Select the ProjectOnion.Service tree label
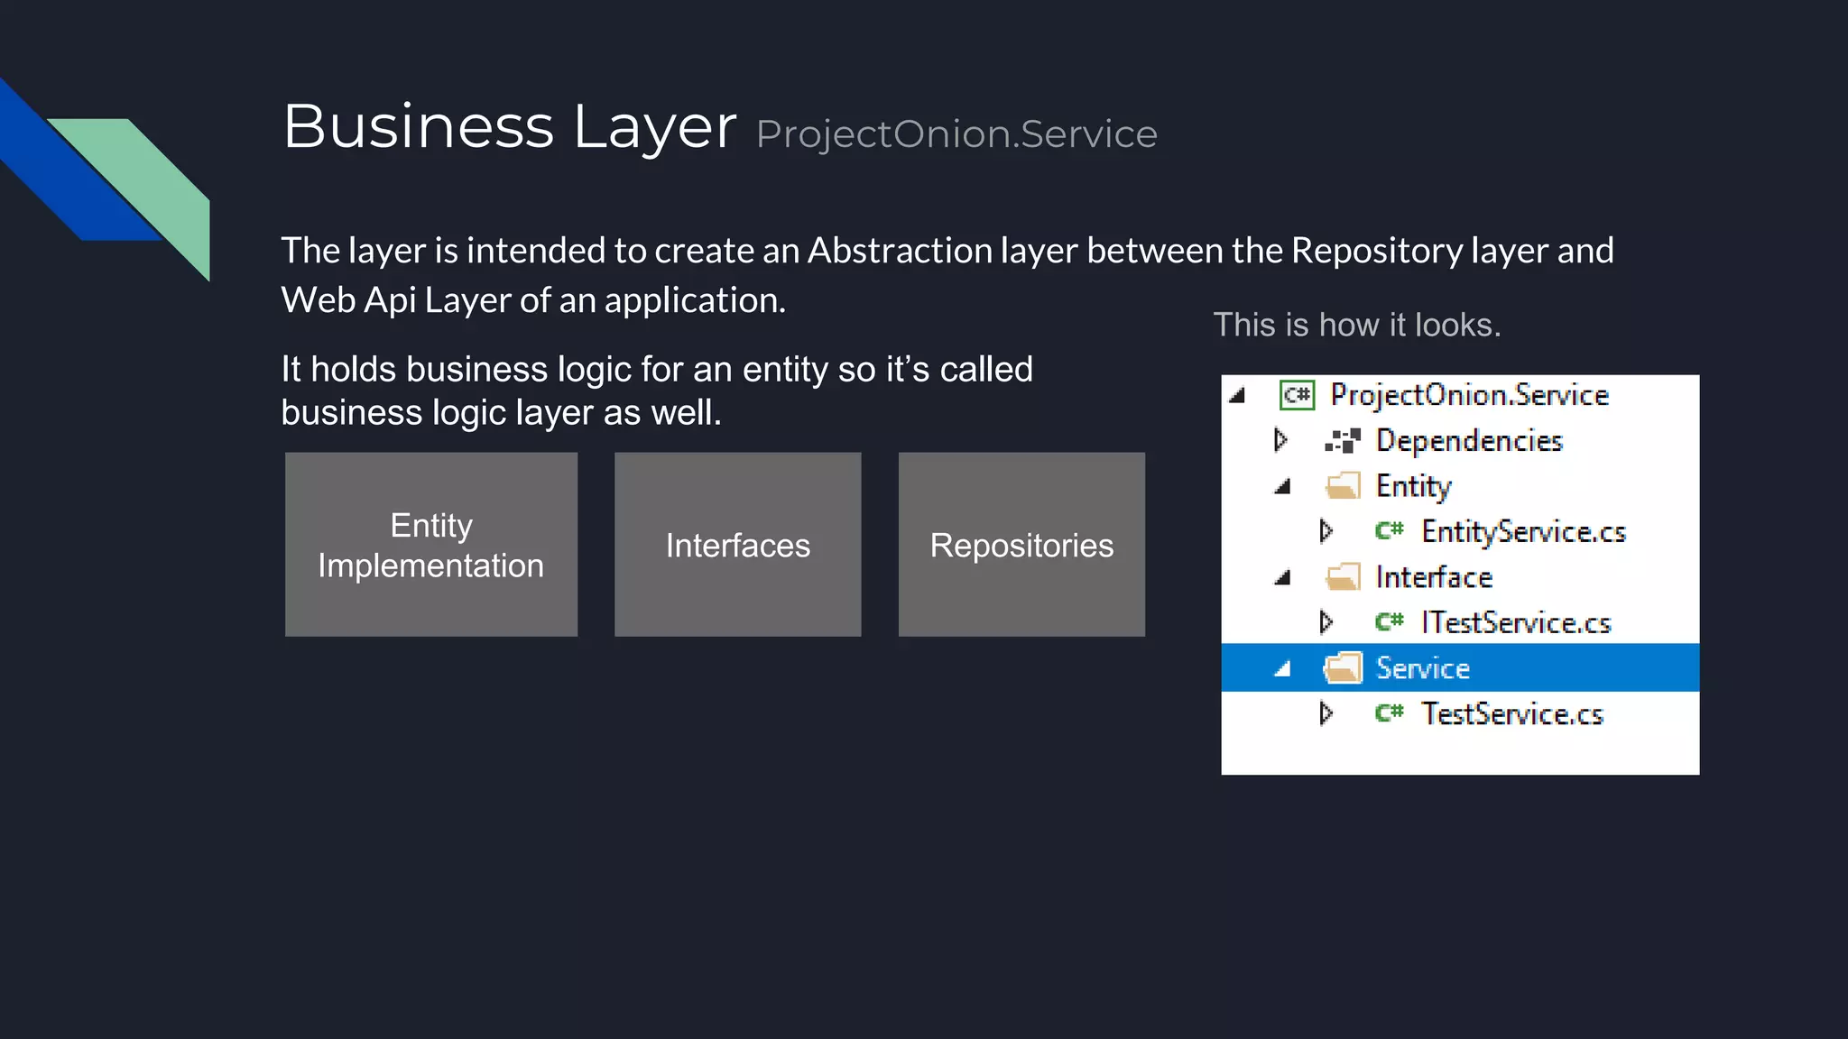1848x1039 pixels. coord(1469,396)
